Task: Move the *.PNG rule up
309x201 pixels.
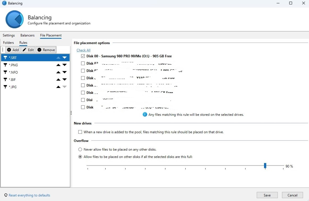Action: pyautogui.click(x=58, y=65)
